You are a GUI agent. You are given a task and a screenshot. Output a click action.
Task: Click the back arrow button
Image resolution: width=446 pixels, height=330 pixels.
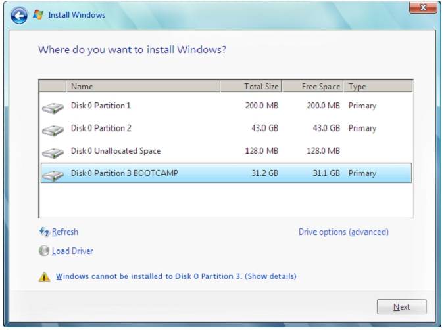(x=19, y=14)
